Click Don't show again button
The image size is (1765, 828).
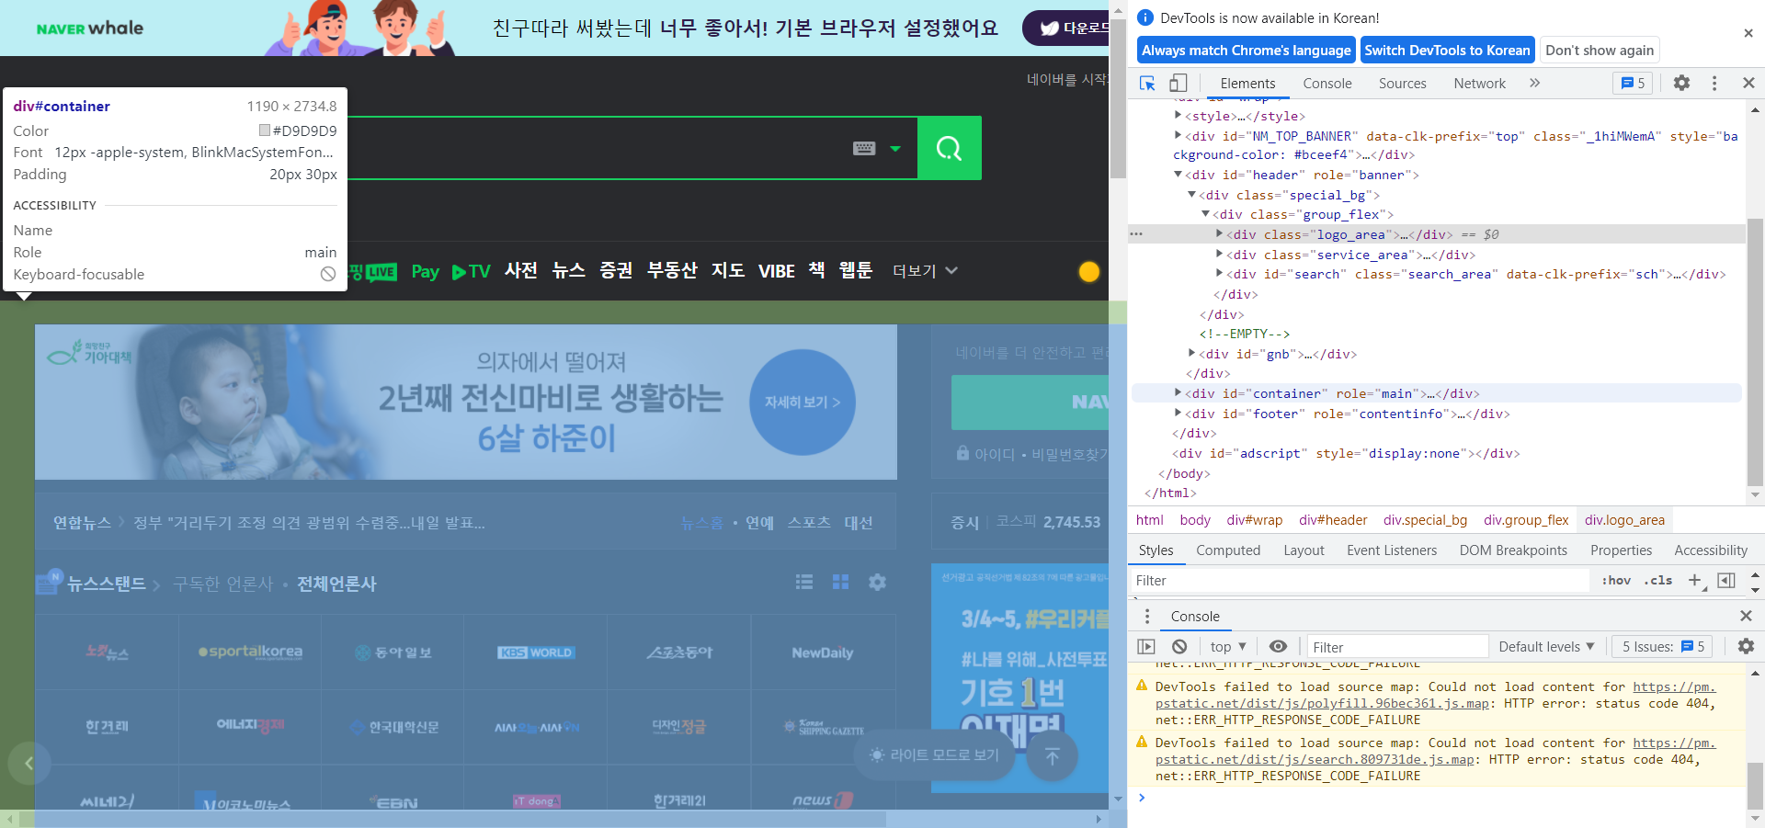[1600, 51]
